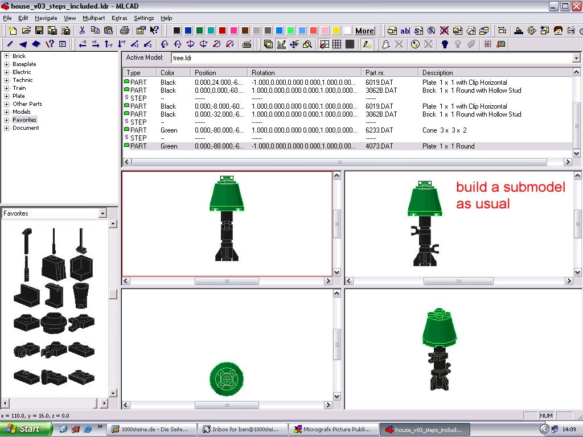
Task: Pick the black color swatch
Action: [177, 31]
